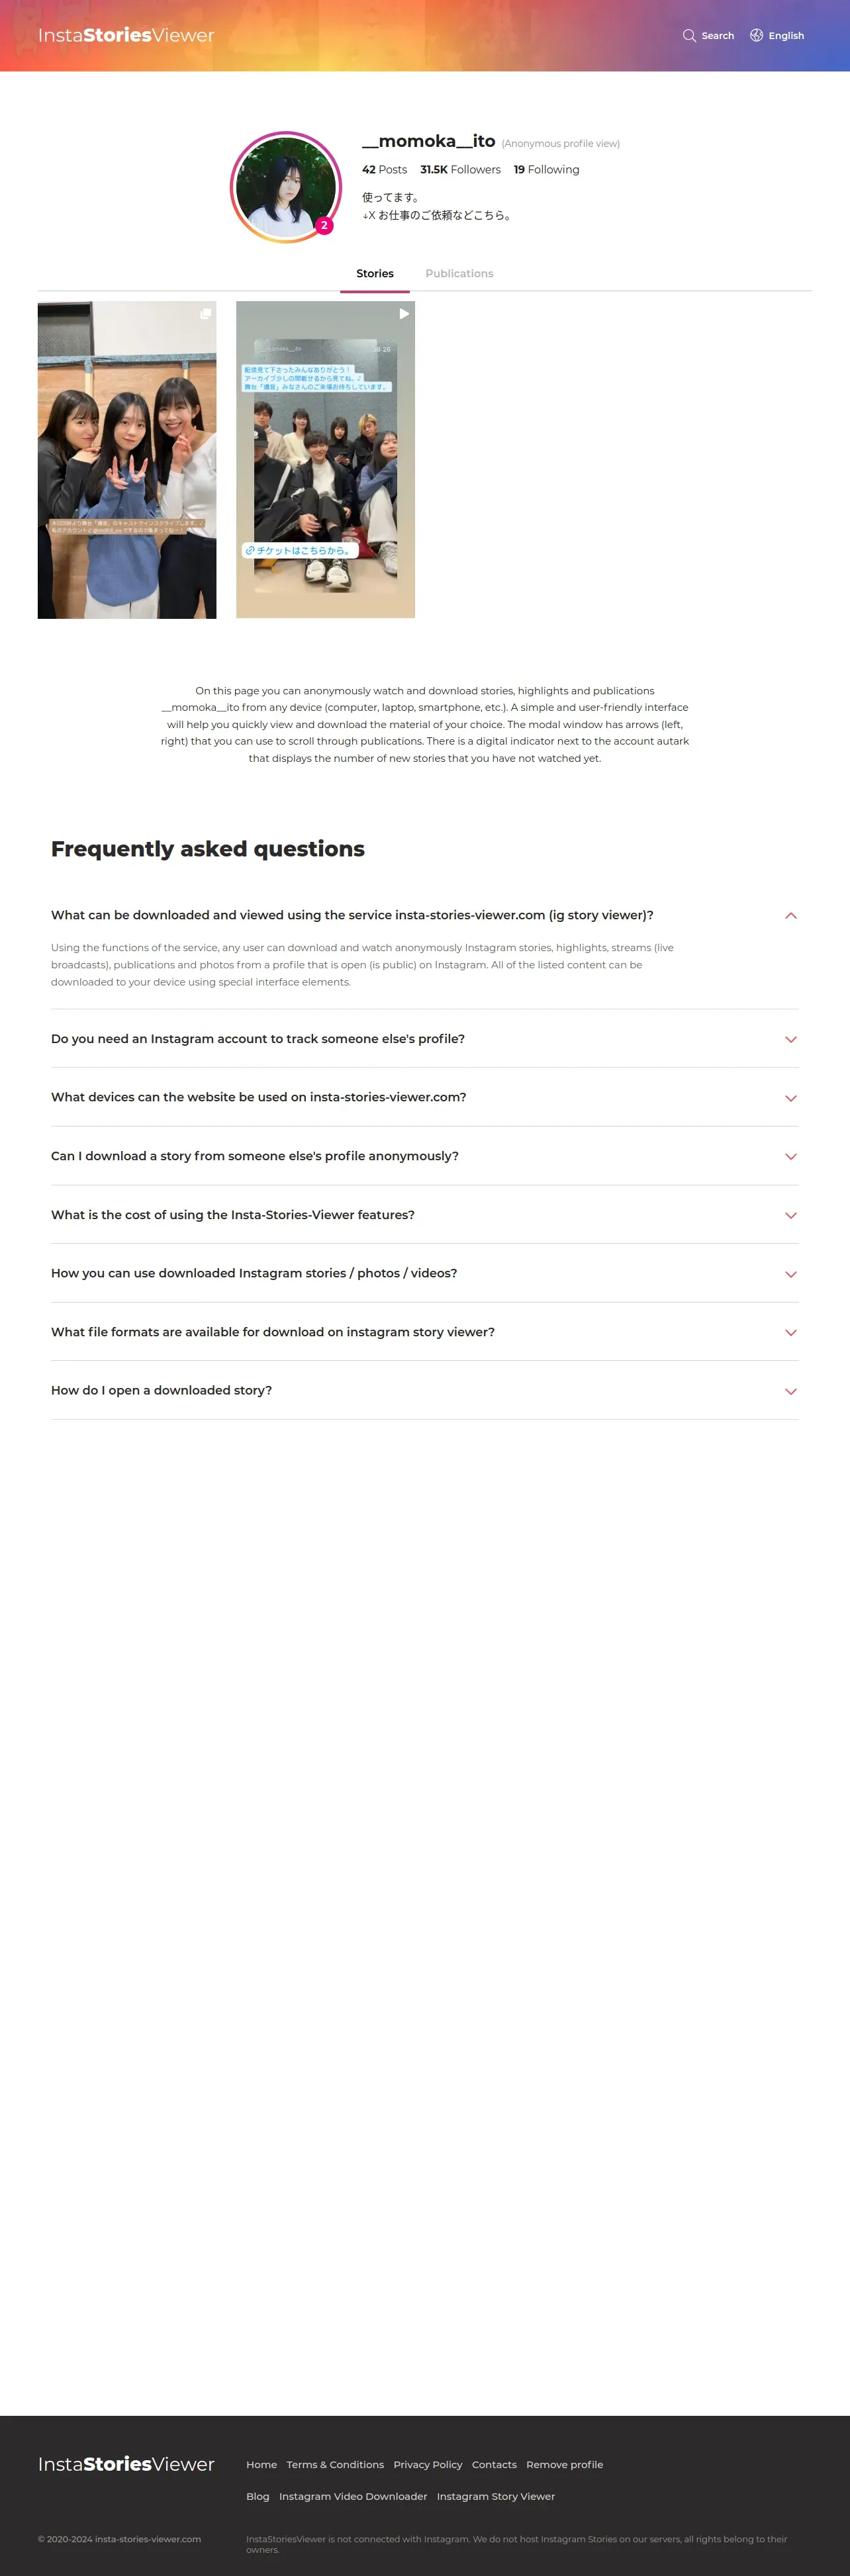The height and width of the screenshot is (2576, 850).
Task: Expand "How do I open a downloaded story?"
Action: point(790,1391)
